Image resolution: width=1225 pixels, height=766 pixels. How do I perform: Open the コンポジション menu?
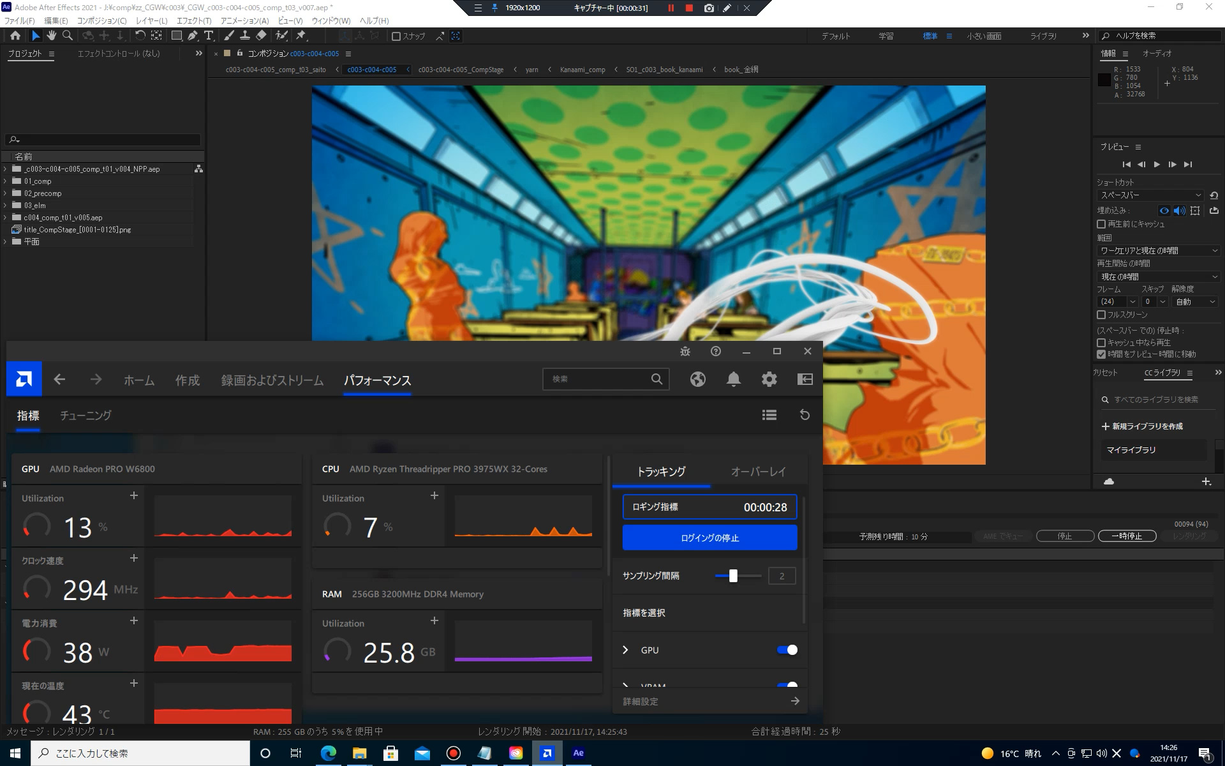[101, 21]
